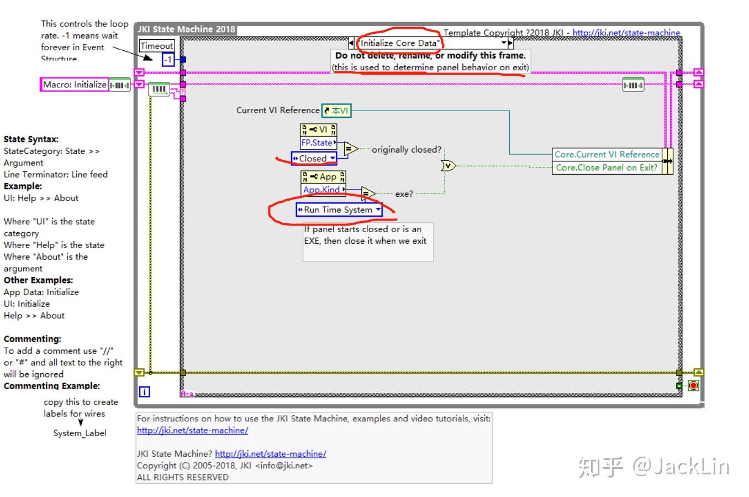Open the case selector dropdown arrow
This screenshot has width=749, height=497.
click(503, 43)
